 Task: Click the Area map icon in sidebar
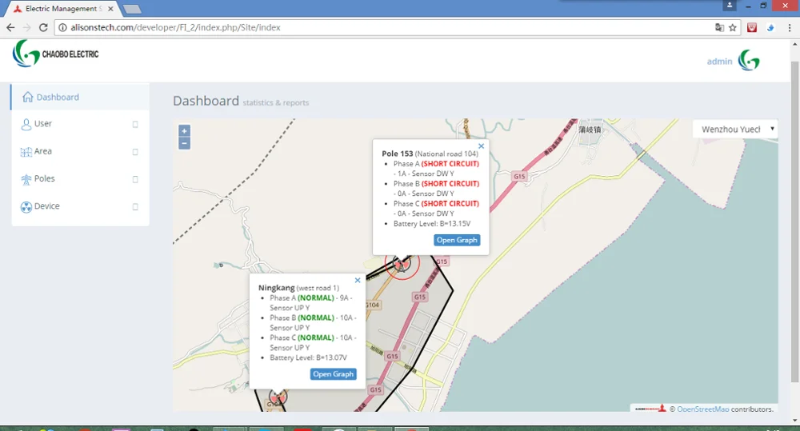point(26,151)
